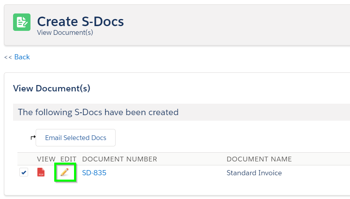Click the EDIT column header
Image resolution: width=350 pixels, height=199 pixels.
(68, 159)
